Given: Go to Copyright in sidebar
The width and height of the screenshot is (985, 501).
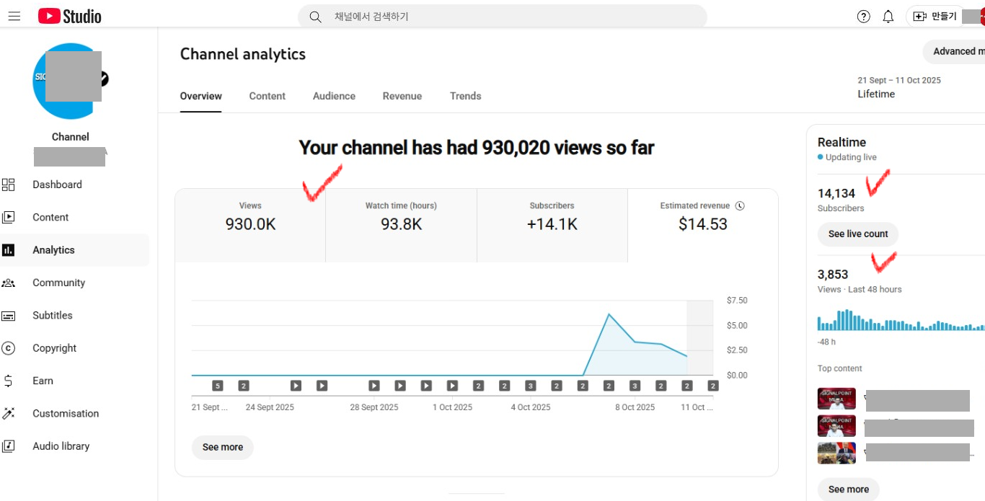Looking at the screenshot, I should [x=54, y=348].
